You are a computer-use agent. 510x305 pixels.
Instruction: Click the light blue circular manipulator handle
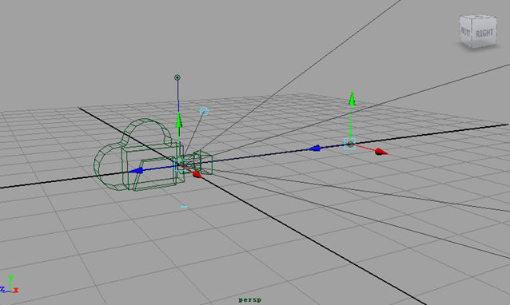tap(204, 112)
